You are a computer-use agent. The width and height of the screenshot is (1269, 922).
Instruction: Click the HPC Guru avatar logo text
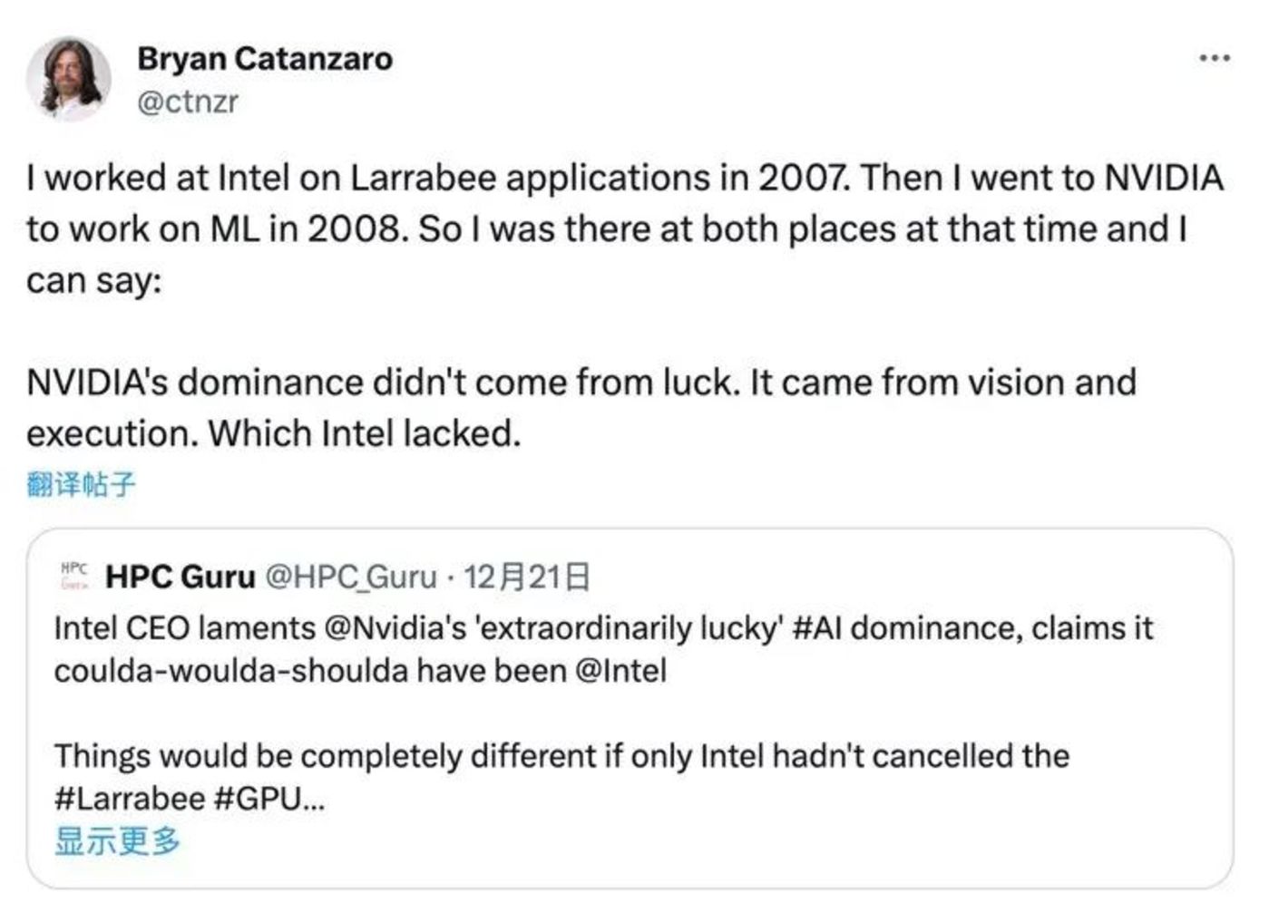tap(73, 574)
